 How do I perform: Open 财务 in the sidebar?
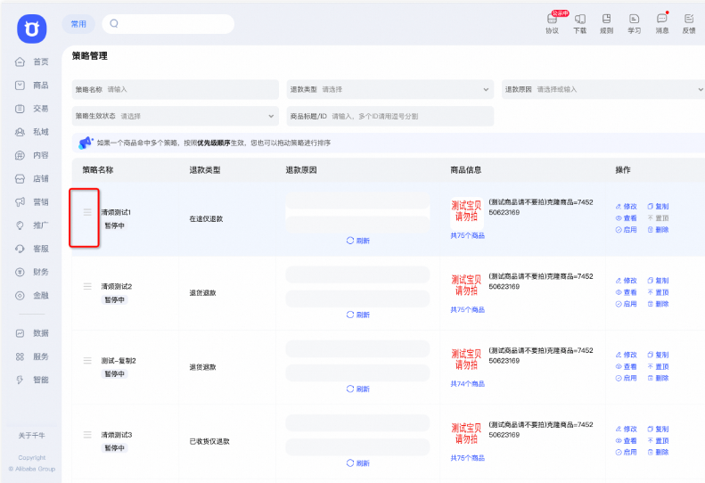[31, 272]
